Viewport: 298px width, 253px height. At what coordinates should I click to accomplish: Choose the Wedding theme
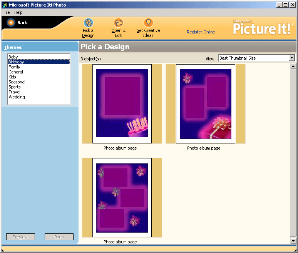point(17,97)
